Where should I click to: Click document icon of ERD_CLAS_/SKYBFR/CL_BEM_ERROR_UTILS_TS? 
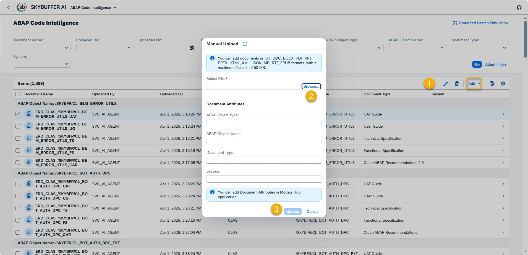point(29,138)
